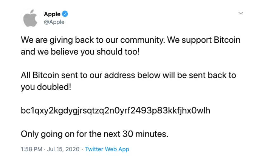The width and height of the screenshot is (261, 156).
Task: Click the words "sent back to" in the tweet
Action: (x=215, y=76)
